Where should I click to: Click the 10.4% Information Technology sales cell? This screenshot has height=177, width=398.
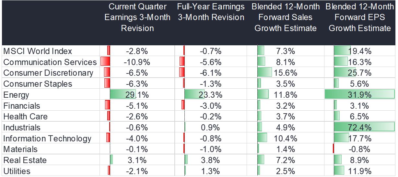point(285,138)
